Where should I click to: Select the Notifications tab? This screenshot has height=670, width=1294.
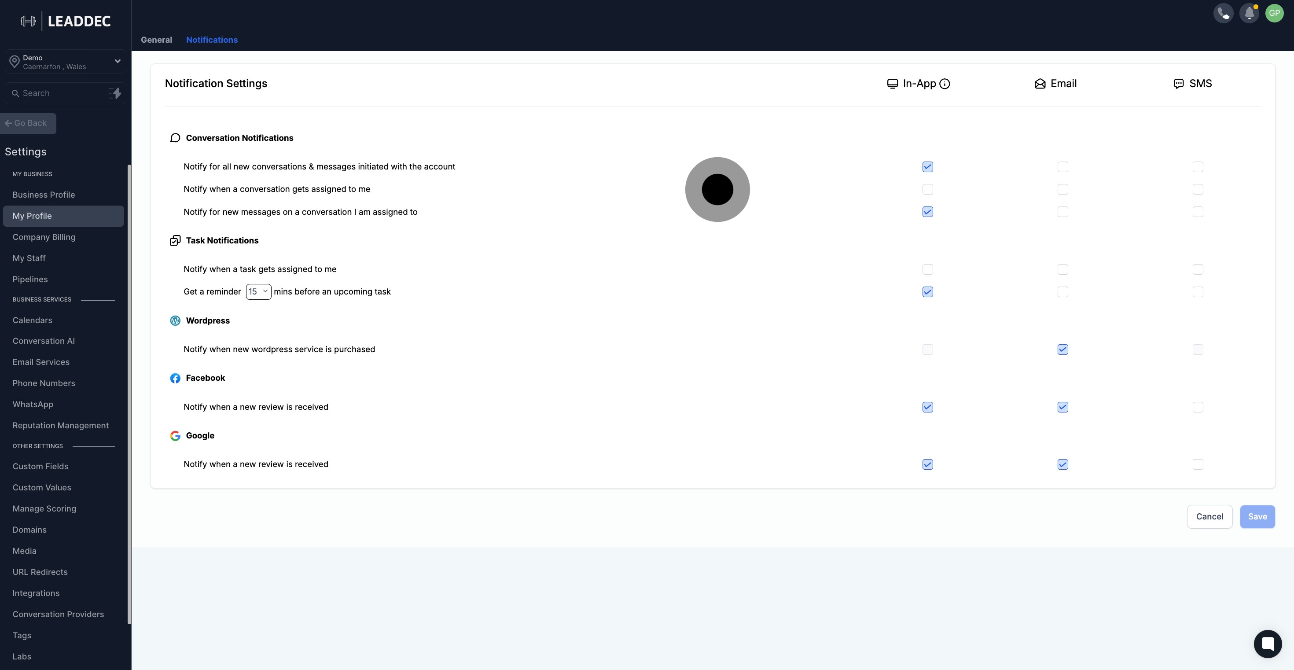tap(211, 40)
